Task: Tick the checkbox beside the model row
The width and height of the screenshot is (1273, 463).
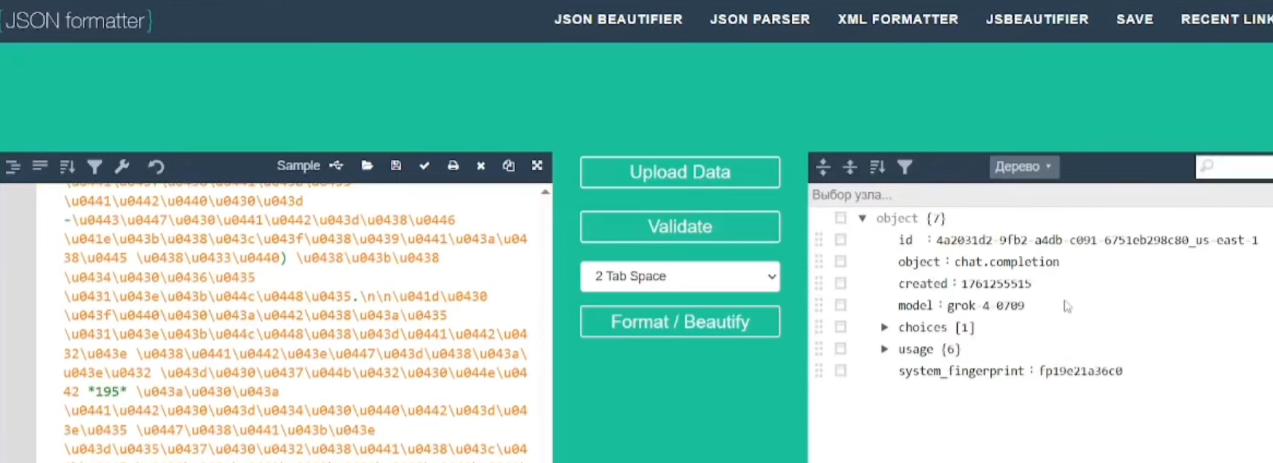Action: (x=841, y=305)
